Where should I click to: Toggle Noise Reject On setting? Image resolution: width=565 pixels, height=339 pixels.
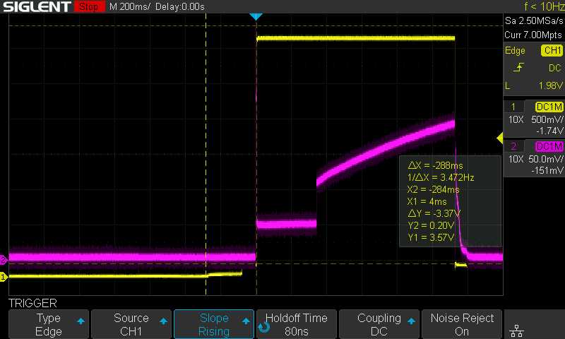pos(462,325)
